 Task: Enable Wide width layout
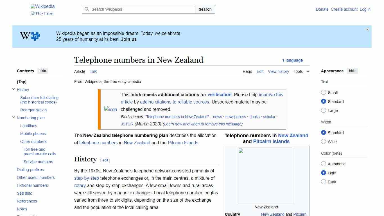[324, 142]
